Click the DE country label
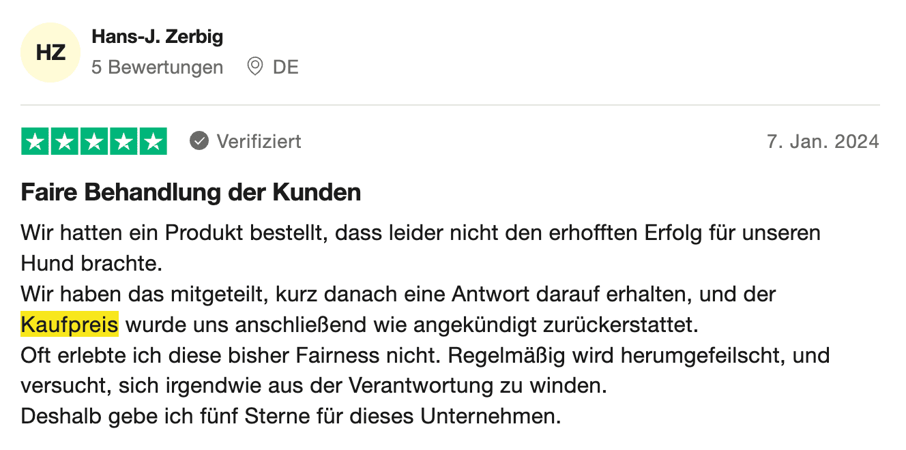 point(286,67)
